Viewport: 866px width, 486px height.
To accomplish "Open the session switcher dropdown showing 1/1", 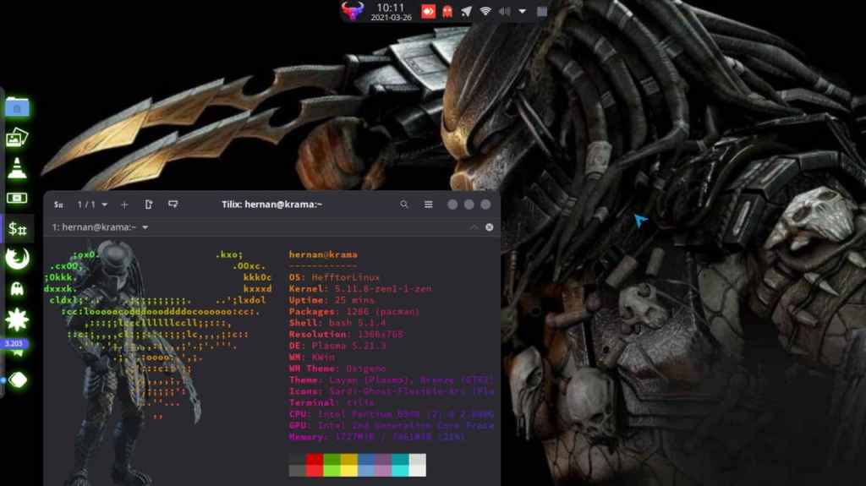I will [93, 205].
